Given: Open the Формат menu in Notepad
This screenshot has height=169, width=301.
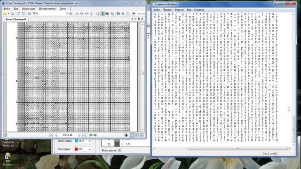Looking at the screenshot, I should click(x=179, y=10).
